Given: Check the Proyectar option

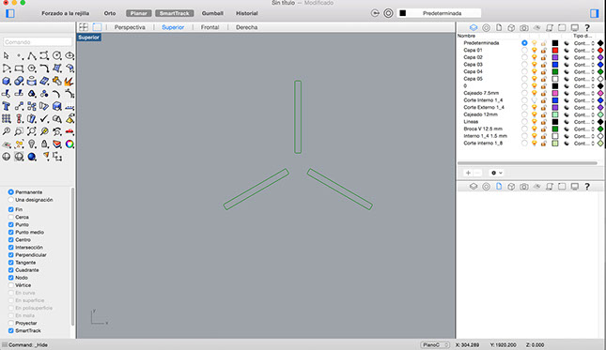Looking at the screenshot, I should (11, 324).
